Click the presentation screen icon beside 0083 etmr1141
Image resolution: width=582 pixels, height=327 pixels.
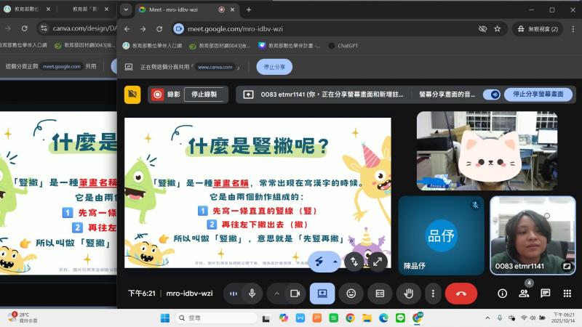pyautogui.click(x=248, y=94)
